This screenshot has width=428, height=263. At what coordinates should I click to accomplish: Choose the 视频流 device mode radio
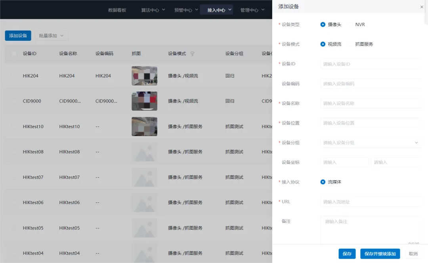click(323, 44)
